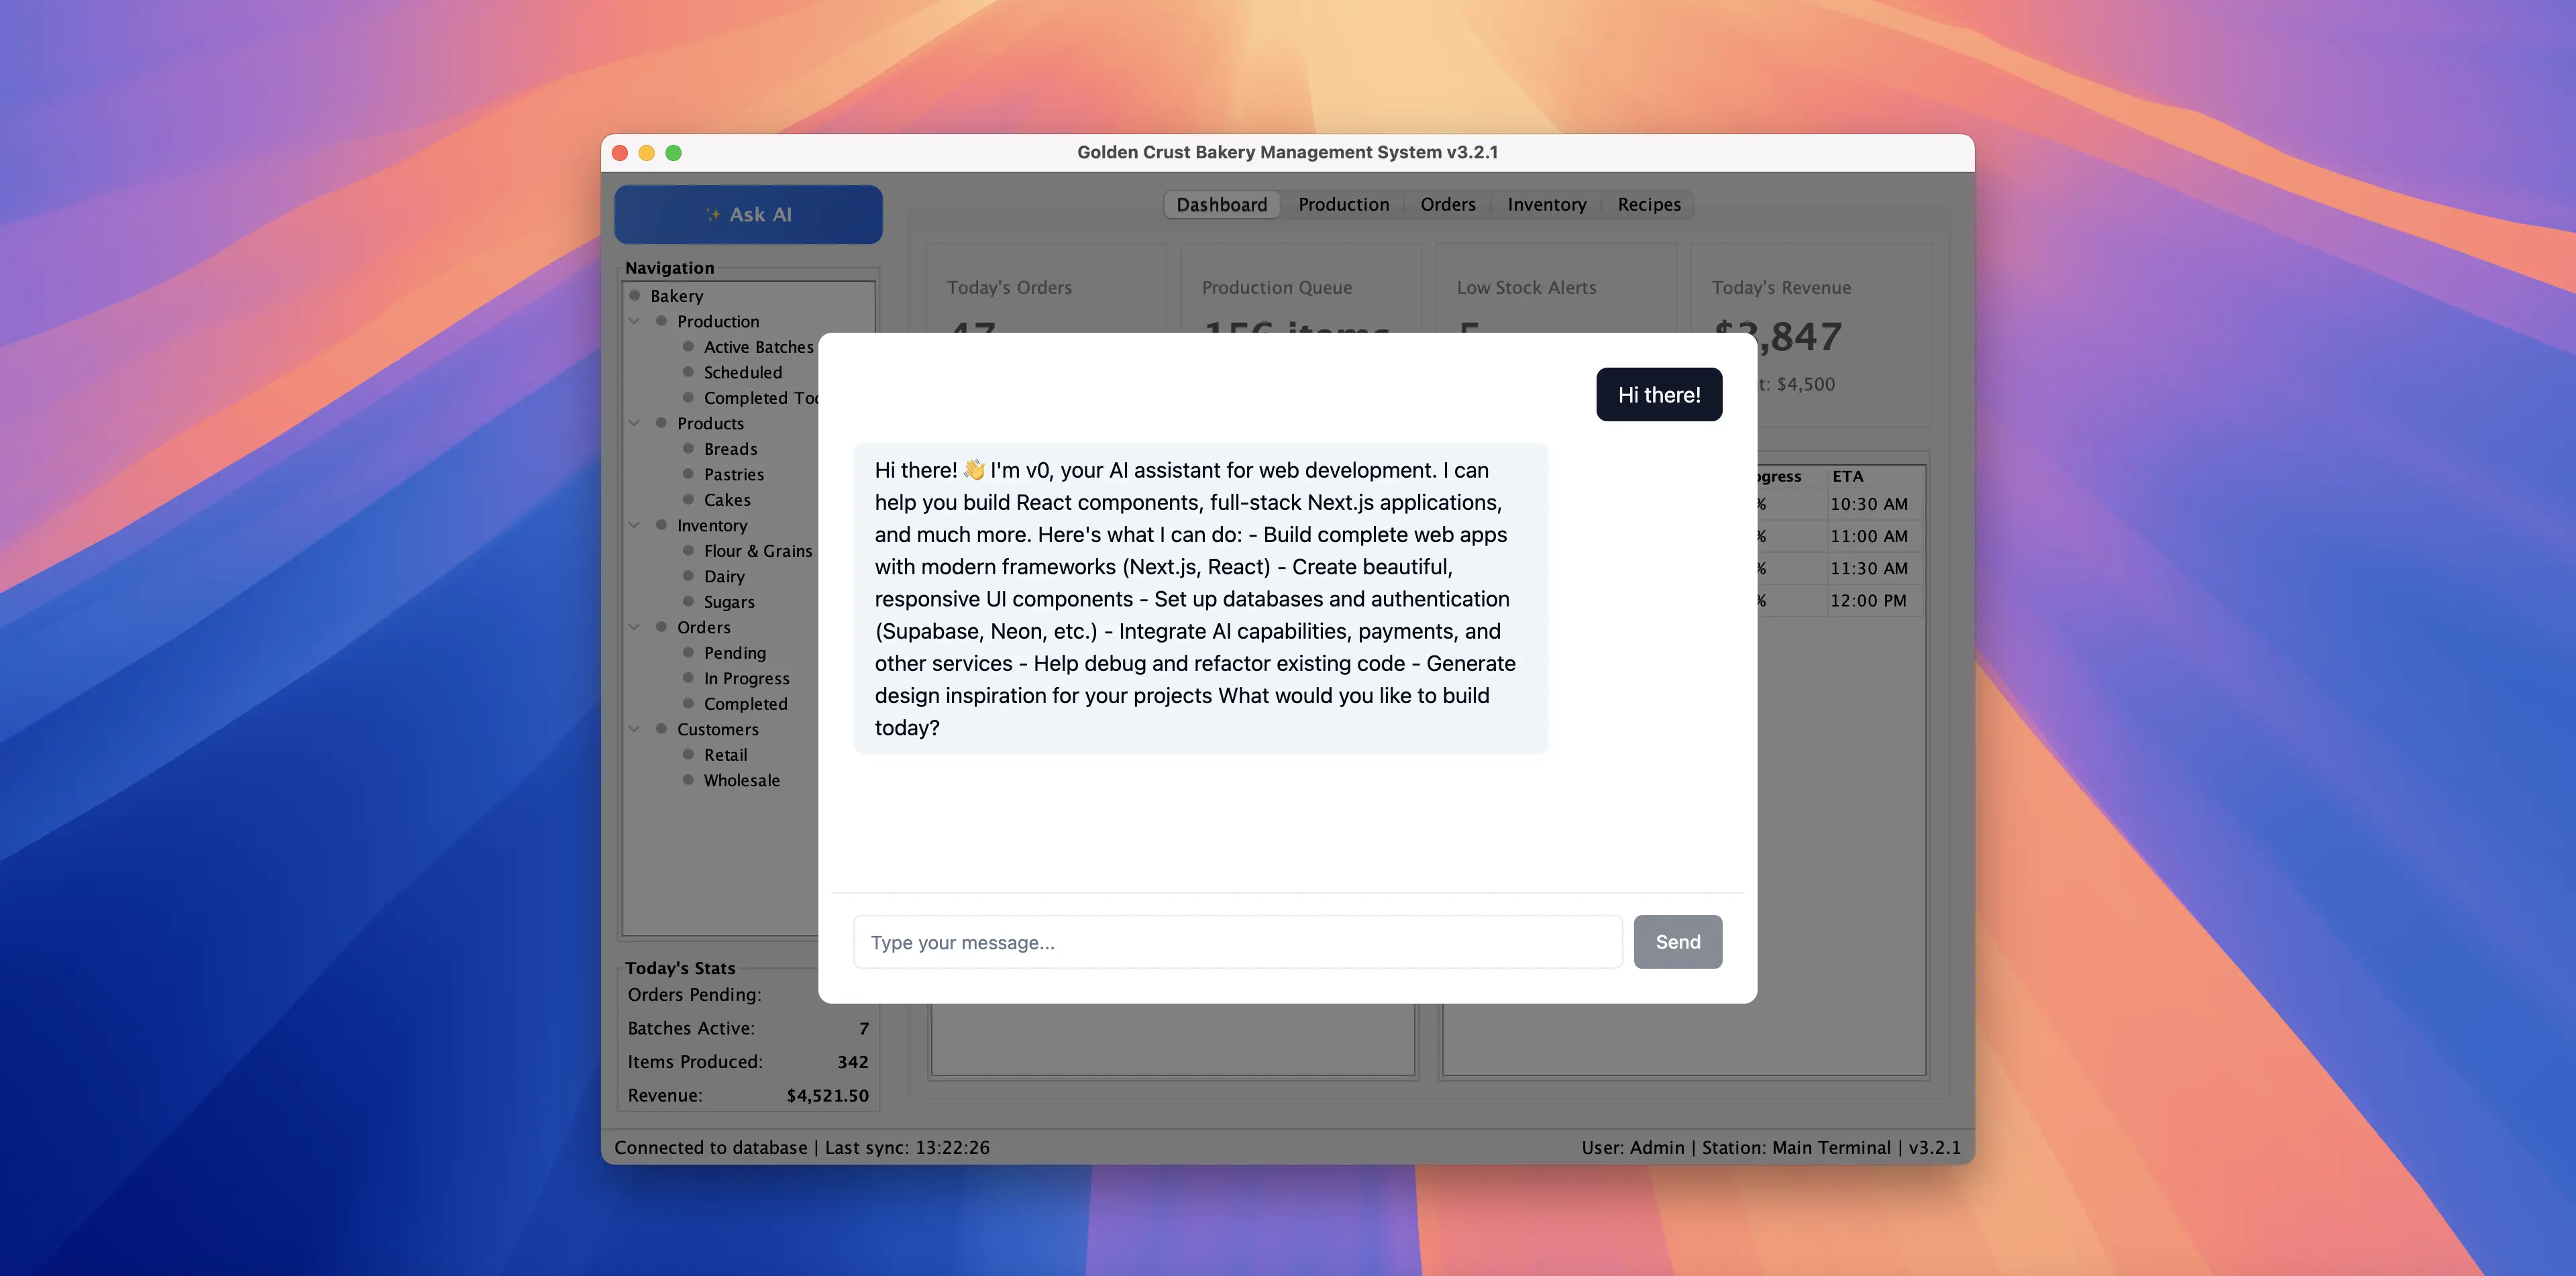Open the Recipes tab

[1648, 204]
